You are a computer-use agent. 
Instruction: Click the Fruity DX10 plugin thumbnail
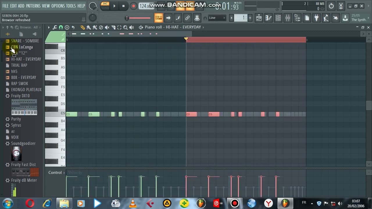(x=24, y=107)
